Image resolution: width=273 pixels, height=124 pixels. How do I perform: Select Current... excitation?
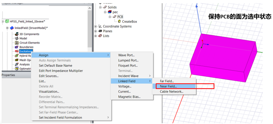[x=132, y=91]
